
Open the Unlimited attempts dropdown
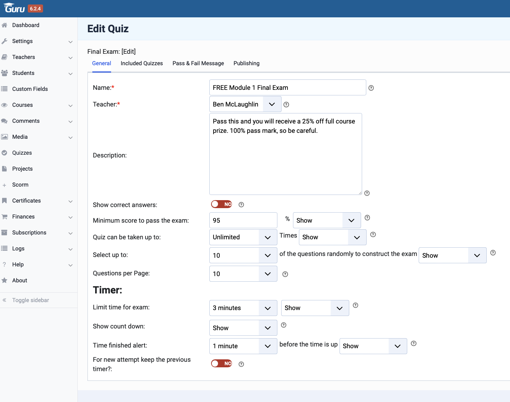(243, 237)
